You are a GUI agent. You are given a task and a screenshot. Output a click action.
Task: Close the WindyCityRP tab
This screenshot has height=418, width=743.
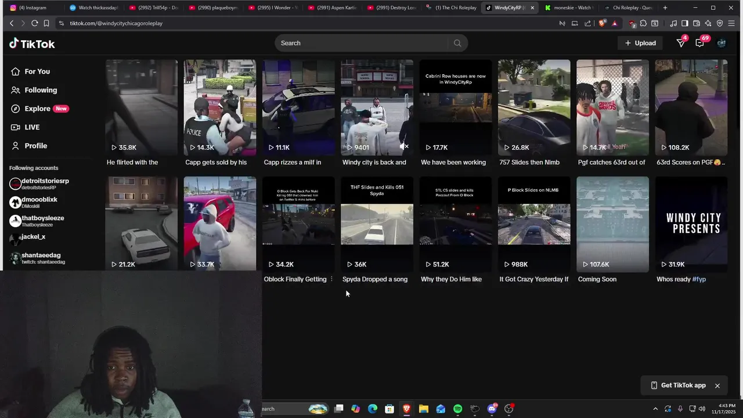pyautogui.click(x=532, y=8)
